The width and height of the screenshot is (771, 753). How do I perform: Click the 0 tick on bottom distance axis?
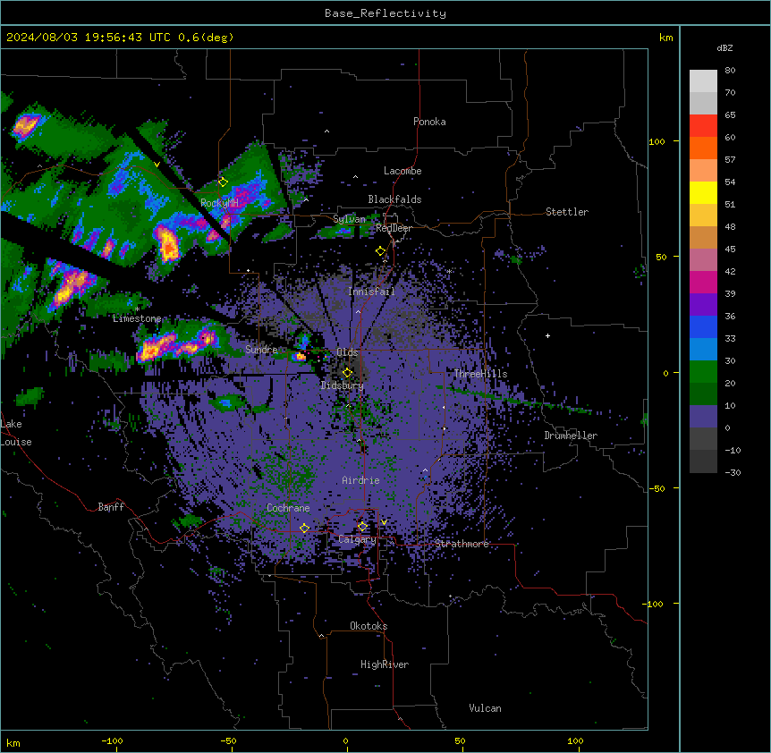[x=345, y=740]
